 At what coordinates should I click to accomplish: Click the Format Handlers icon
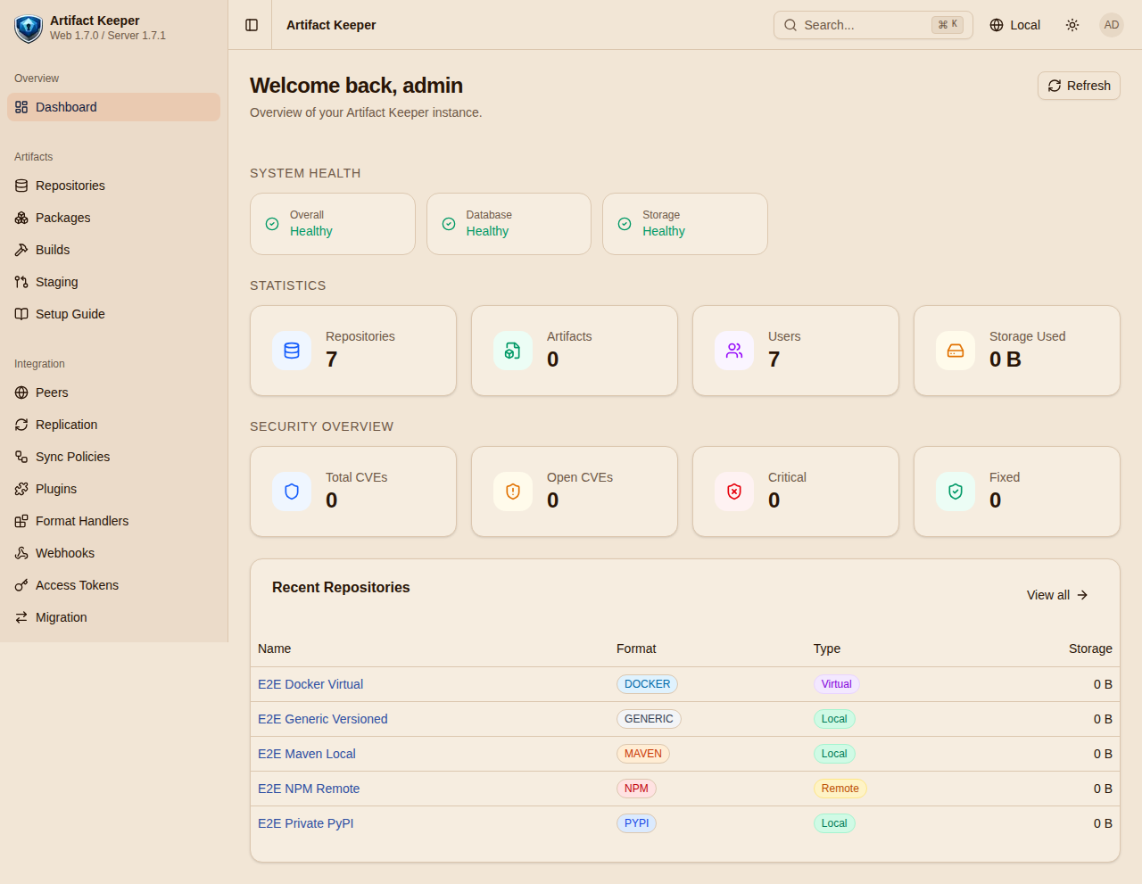click(21, 521)
